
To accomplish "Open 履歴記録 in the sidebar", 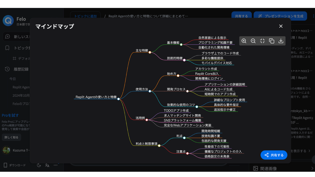I will click(21, 69).
